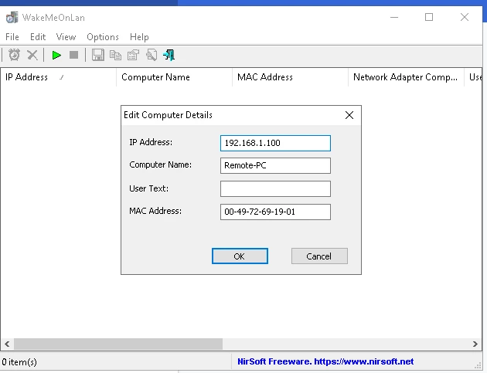
Task: Open the NirSoft Freeware website link
Action: pyautogui.click(x=325, y=361)
